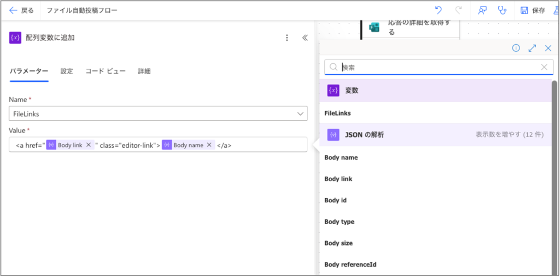Click the redo arrow icon
560x276 pixels.
(x=458, y=10)
